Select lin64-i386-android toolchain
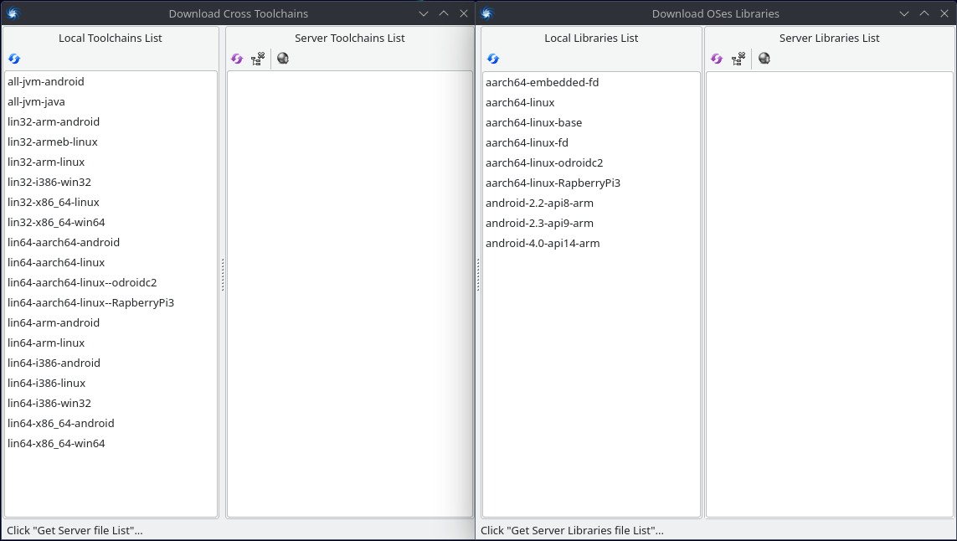Viewport: 957px width, 541px height. click(111, 364)
